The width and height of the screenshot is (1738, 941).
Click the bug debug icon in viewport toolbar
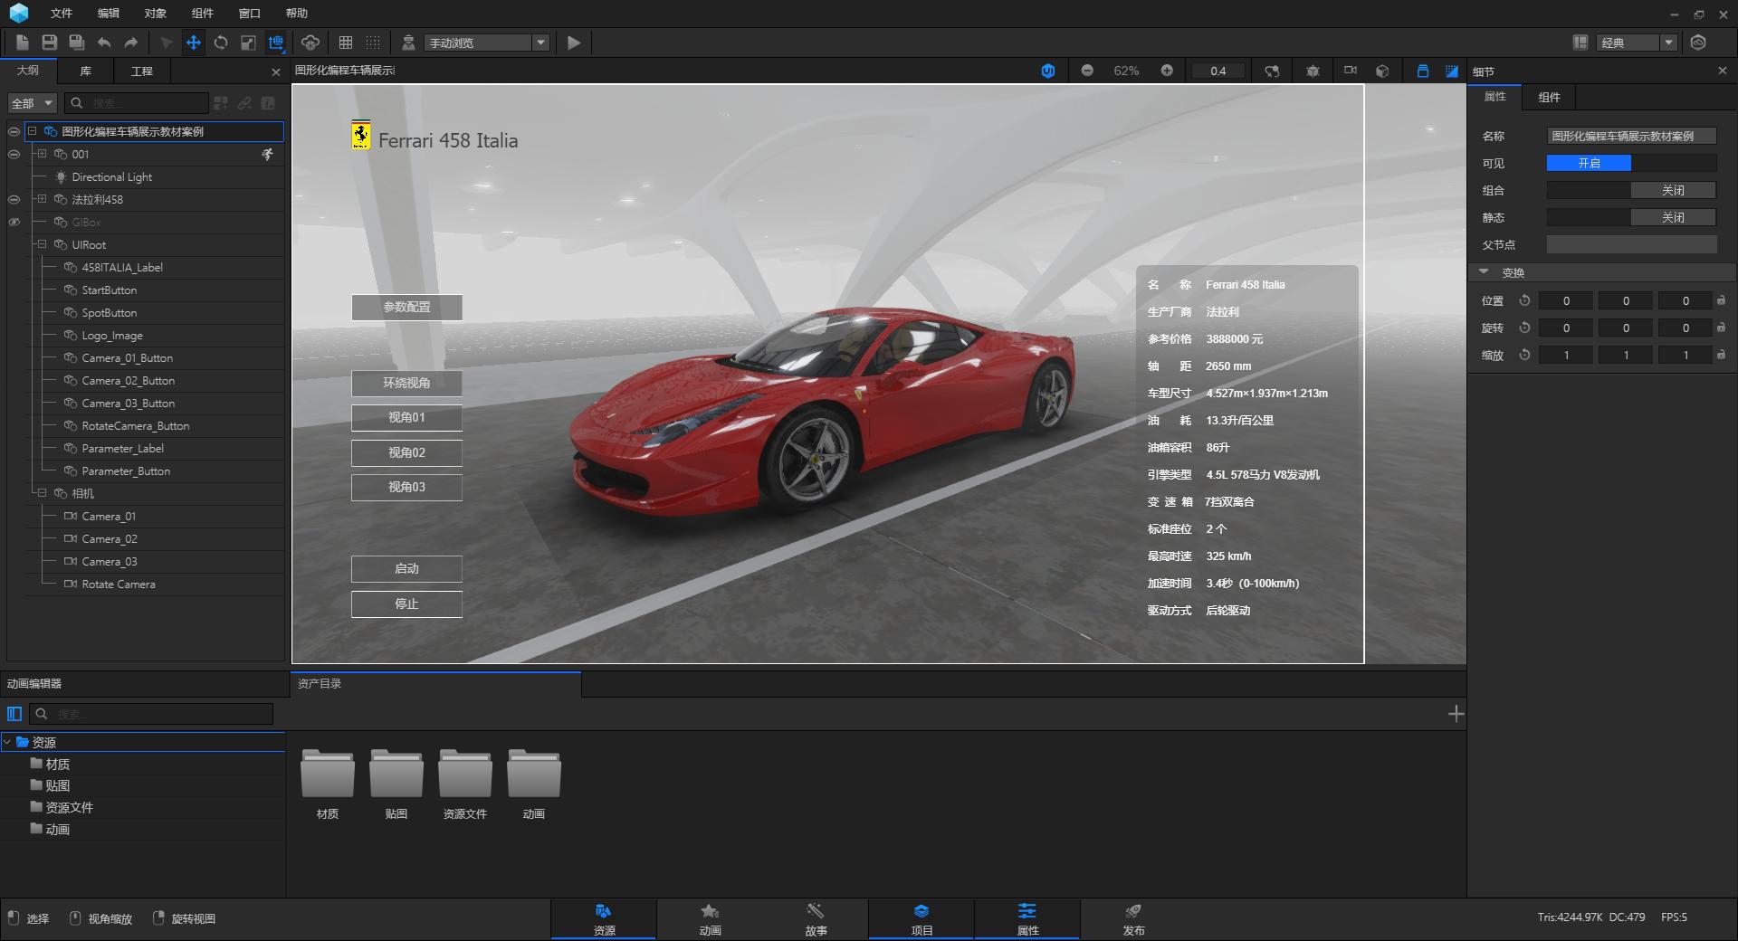tap(1313, 71)
